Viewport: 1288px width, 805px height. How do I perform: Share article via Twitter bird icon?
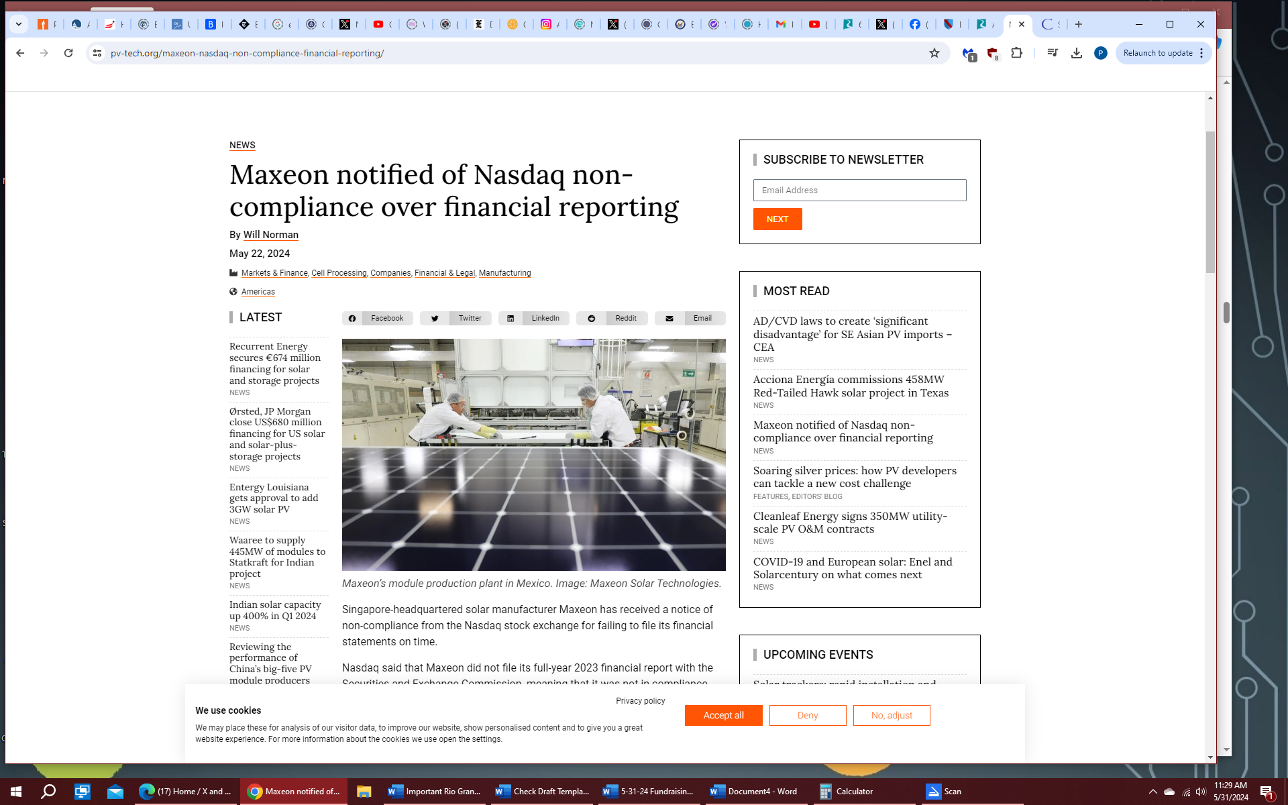click(435, 319)
